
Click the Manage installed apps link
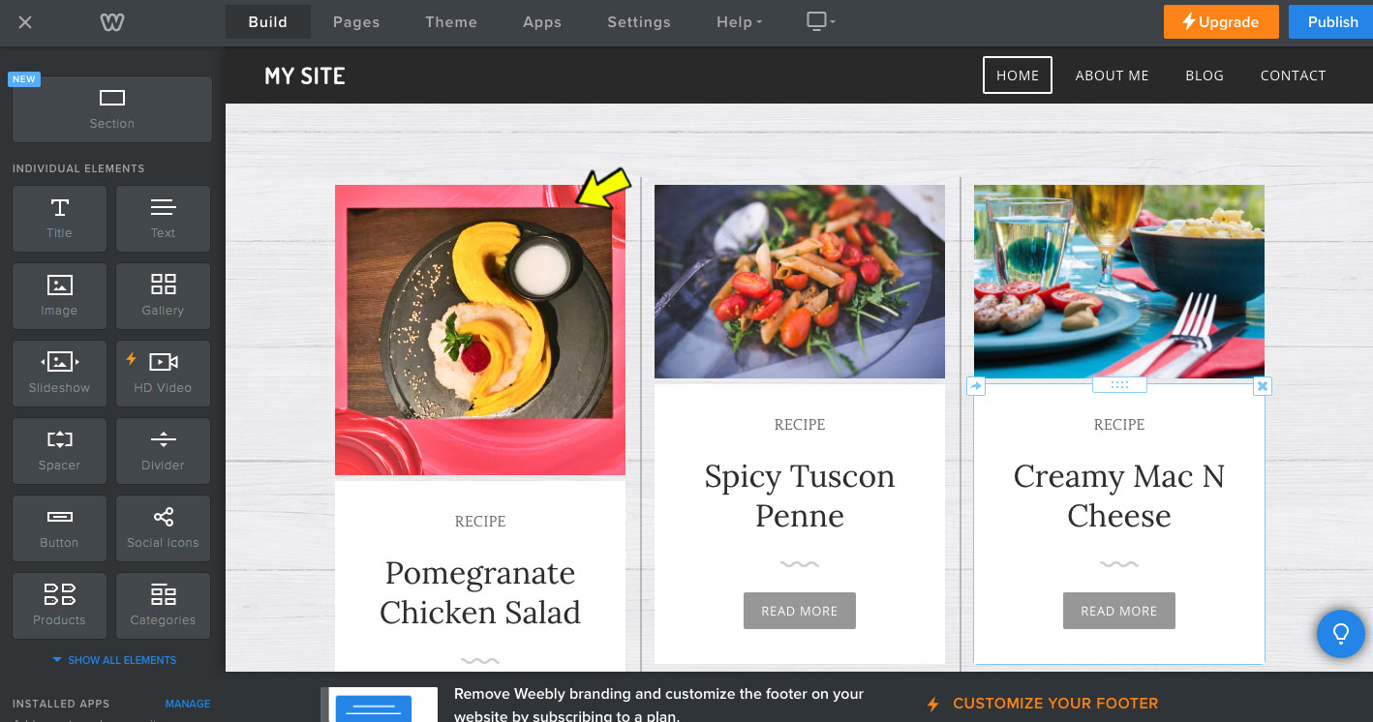(x=188, y=704)
